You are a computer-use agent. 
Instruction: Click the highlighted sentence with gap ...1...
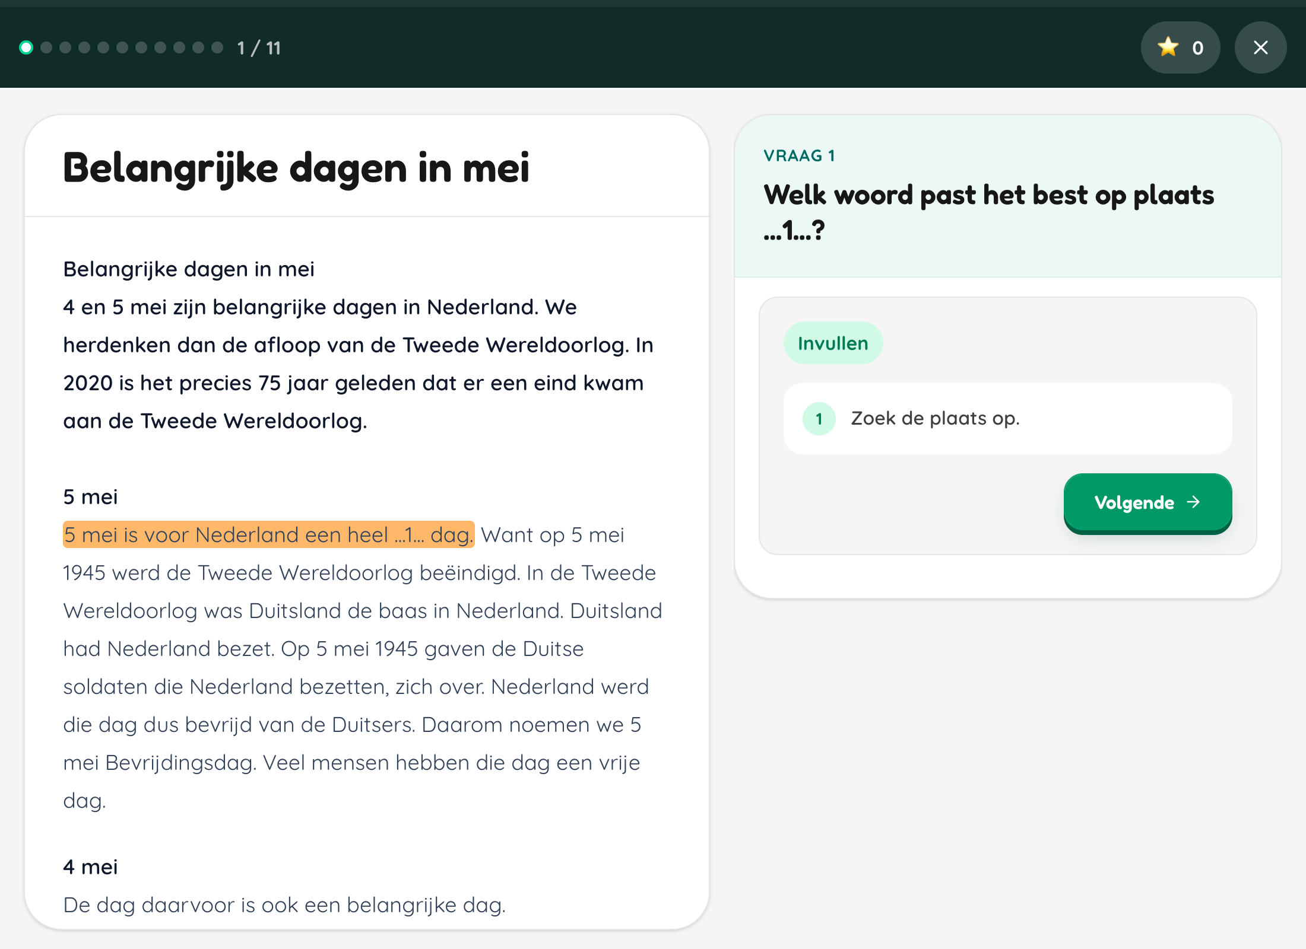269,534
